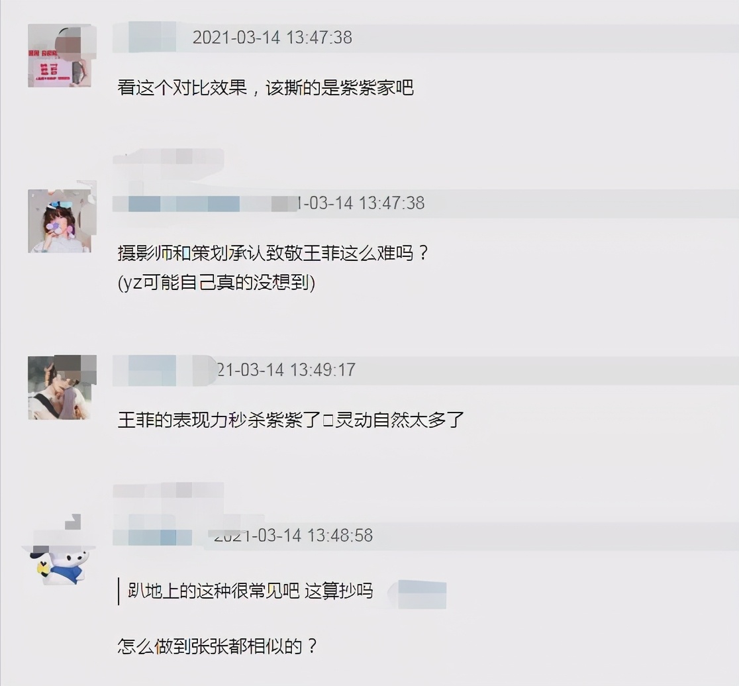Click reply text 怎么做到张张都相似的？
This screenshot has height=686, width=739.
(218, 646)
